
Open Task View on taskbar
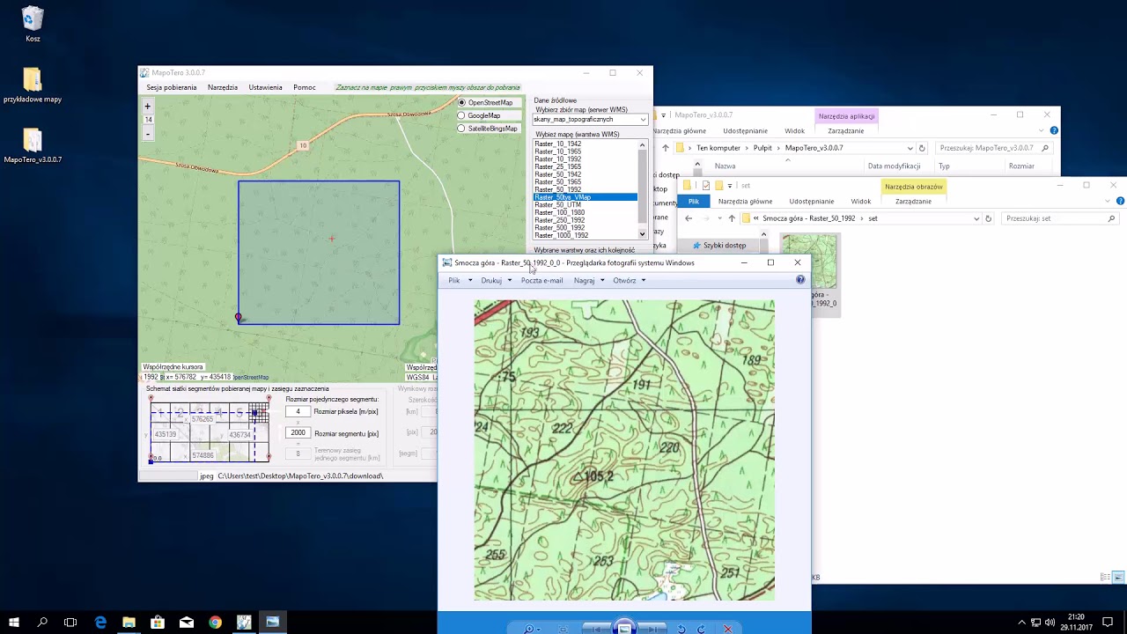70,622
